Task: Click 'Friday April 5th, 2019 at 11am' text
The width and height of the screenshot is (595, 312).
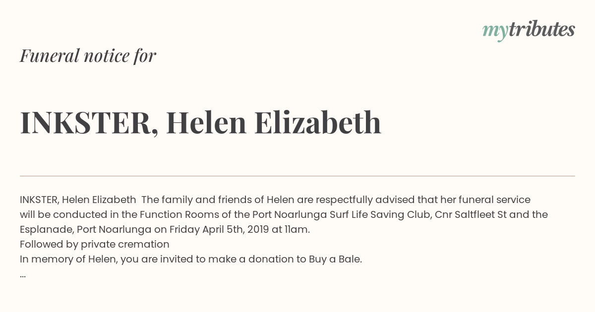Action: pos(239,229)
